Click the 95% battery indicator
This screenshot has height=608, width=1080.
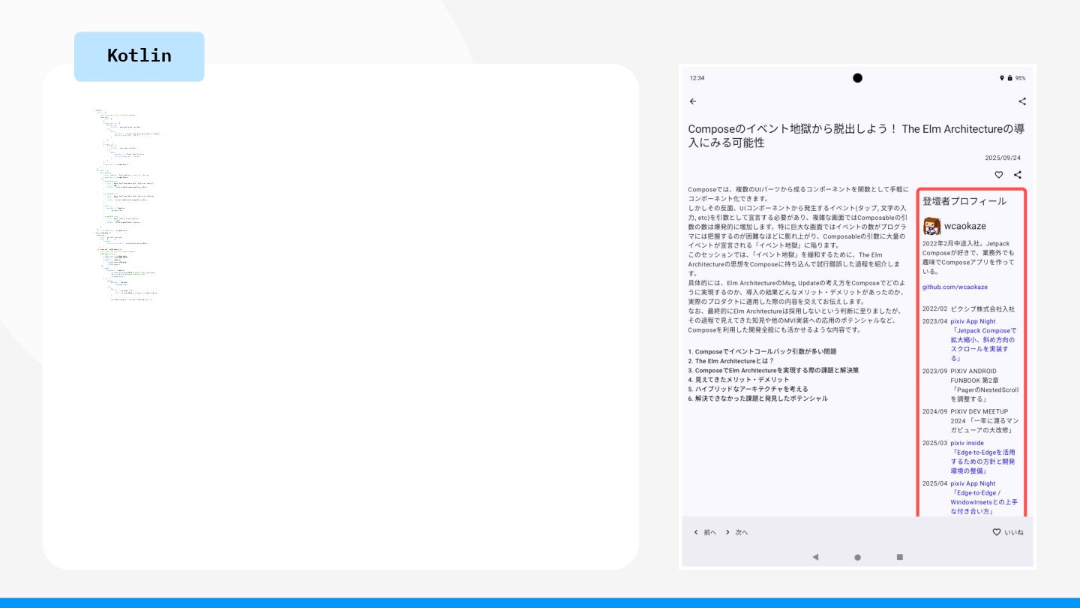pyautogui.click(x=1020, y=78)
